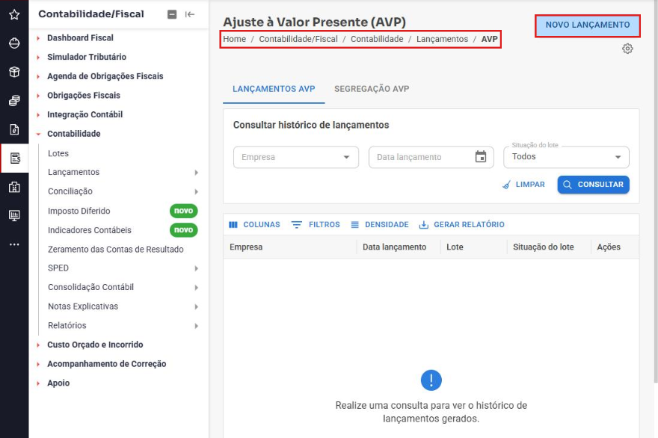Sort by Situação do lote column header

pos(549,247)
